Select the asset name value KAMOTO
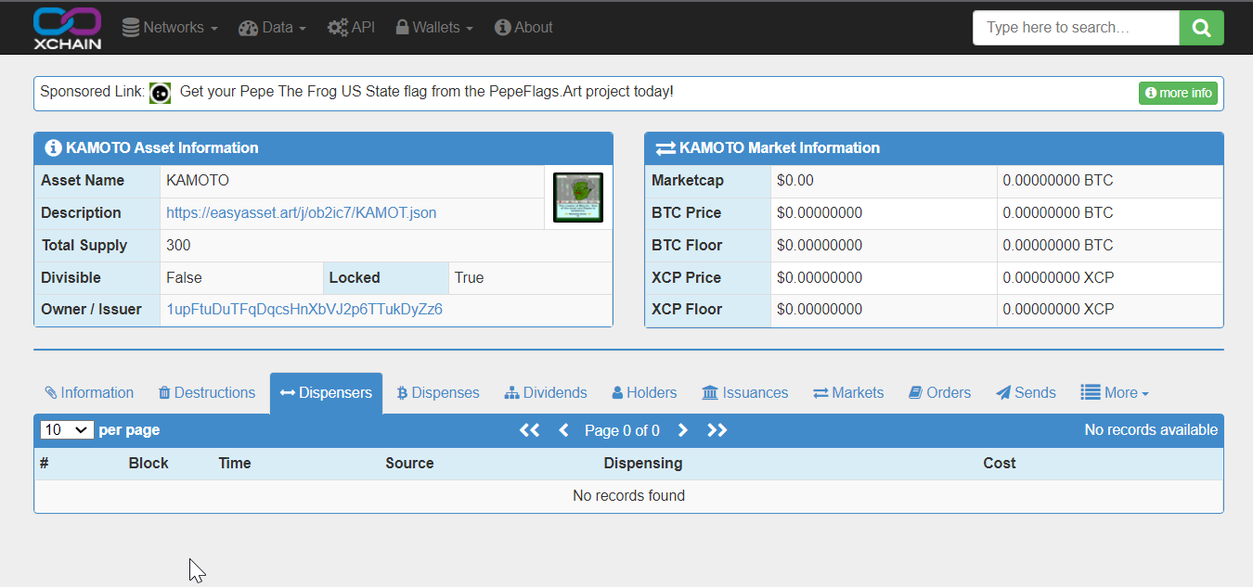The image size is (1253, 587). point(198,181)
